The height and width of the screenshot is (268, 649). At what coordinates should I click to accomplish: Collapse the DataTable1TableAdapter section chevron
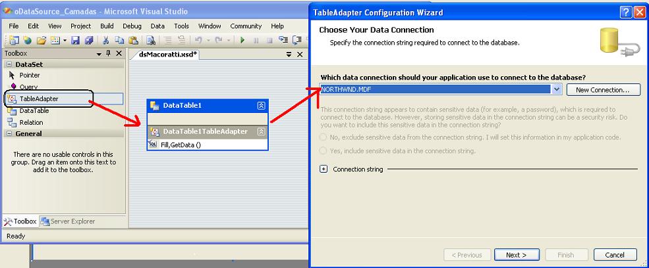coord(261,132)
